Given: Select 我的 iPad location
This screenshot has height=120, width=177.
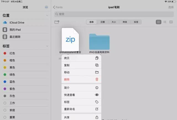Looking at the screenshot, I should [25, 30].
